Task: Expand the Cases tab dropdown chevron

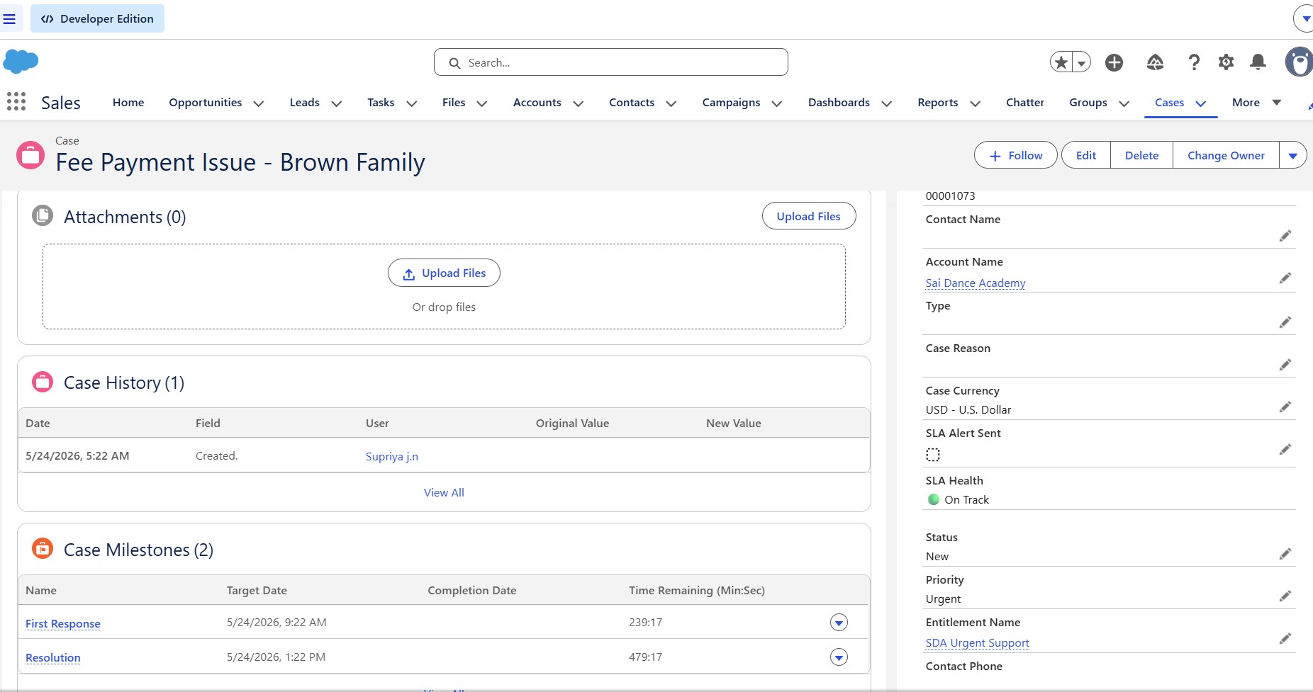Action: 1201,103
